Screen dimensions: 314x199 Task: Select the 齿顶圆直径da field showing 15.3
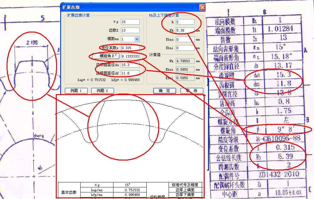(x=130, y=65)
